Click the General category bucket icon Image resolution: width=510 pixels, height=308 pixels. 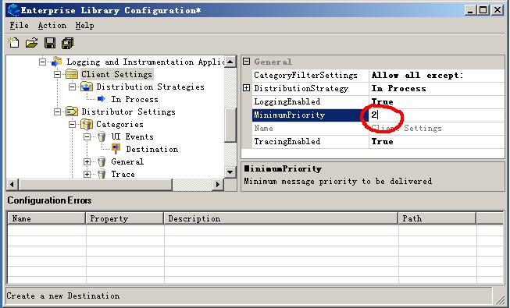[102, 161]
